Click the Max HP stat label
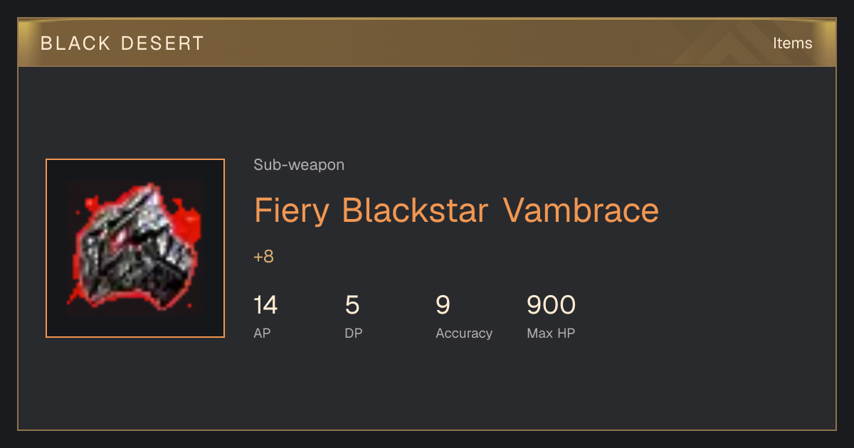The width and height of the screenshot is (854, 448). [x=551, y=333]
